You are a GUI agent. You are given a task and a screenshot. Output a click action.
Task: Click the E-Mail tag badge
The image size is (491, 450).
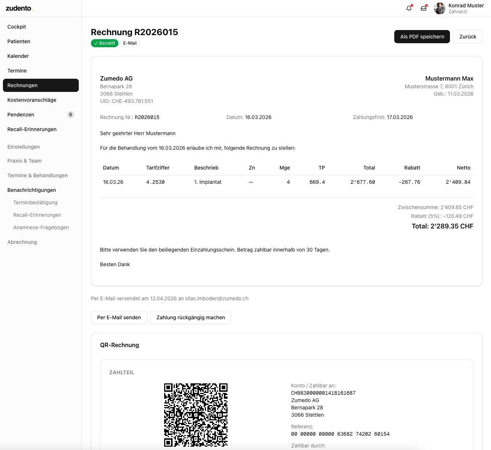pyautogui.click(x=130, y=43)
